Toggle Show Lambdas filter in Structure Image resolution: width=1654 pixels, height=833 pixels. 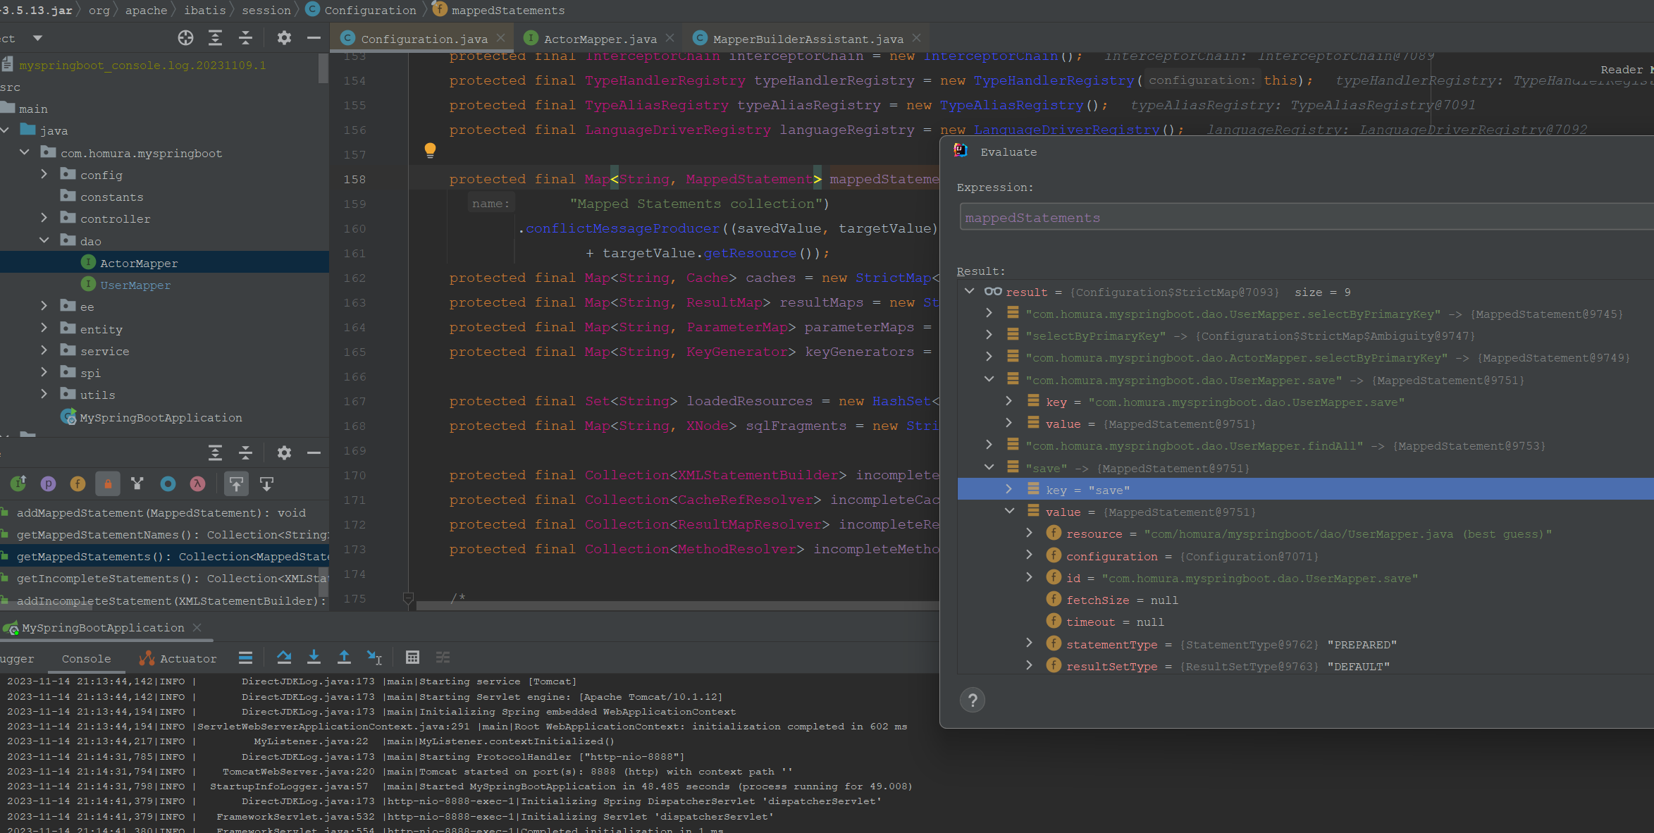click(197, 483)
